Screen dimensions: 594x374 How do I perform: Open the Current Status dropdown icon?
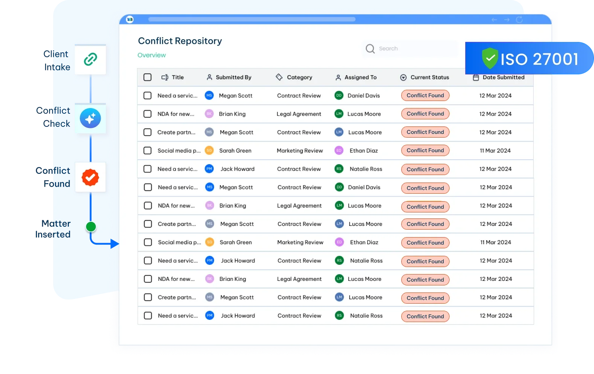click(403, 77)
